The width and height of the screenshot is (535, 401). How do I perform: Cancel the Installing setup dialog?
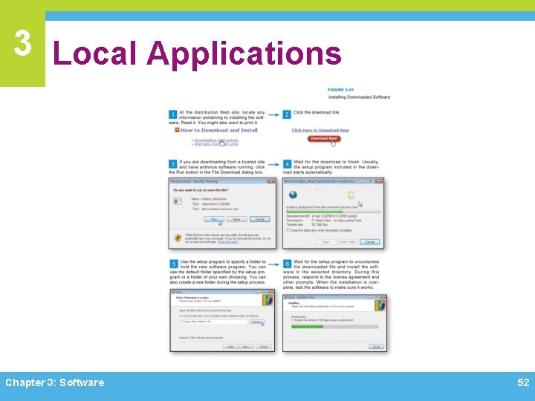[x=376, y=347]
